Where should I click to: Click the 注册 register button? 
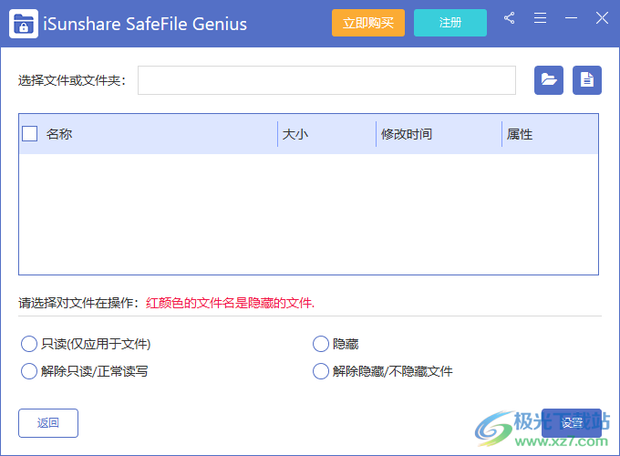tap(450, 23)
